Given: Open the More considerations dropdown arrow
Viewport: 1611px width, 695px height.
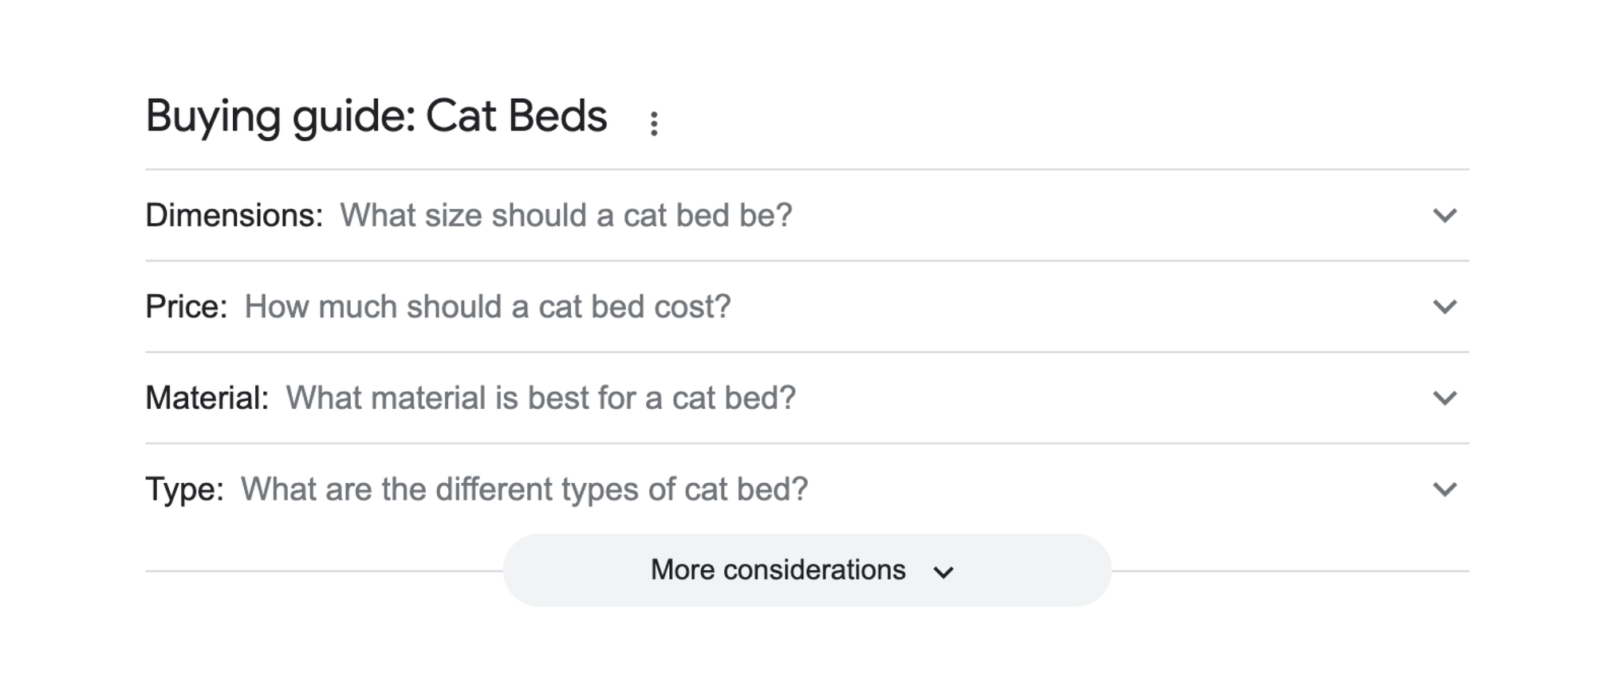Looking at the screenshot, I should click(944, 571).
